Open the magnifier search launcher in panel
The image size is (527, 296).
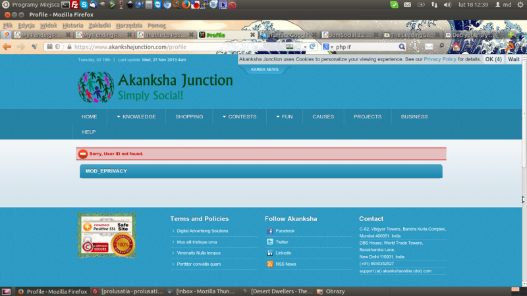(x=176, y=5)
